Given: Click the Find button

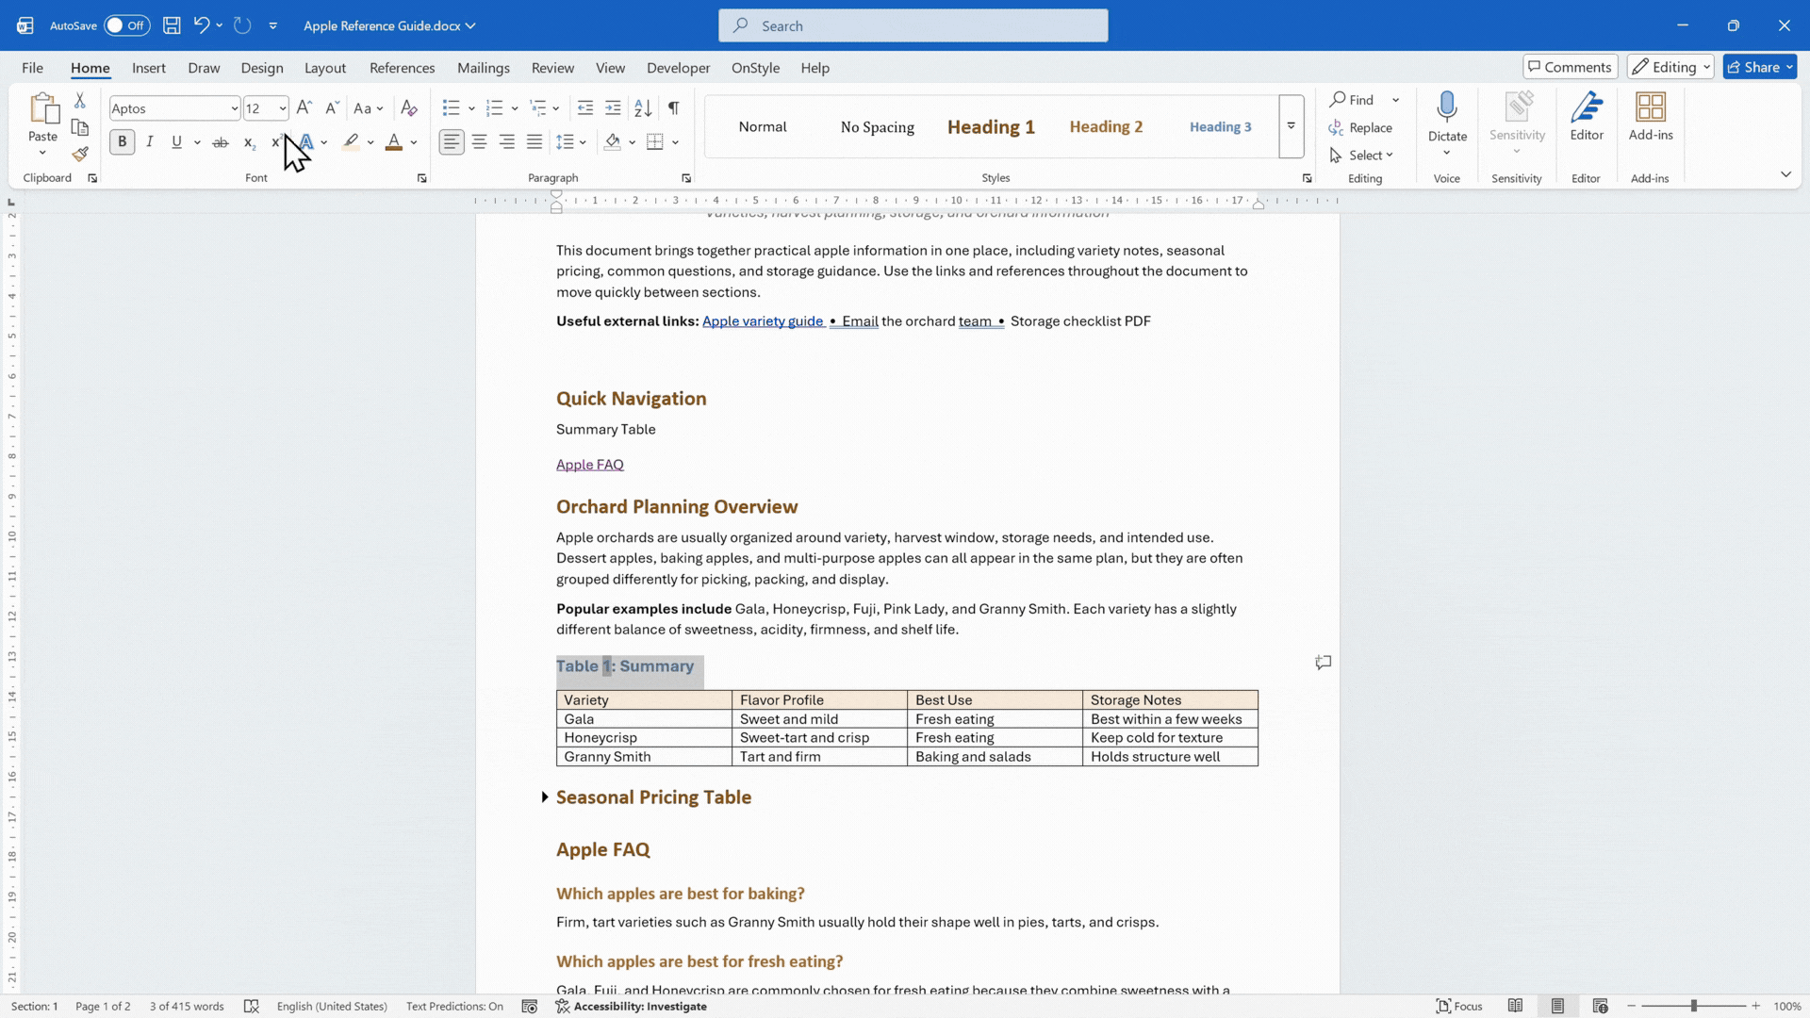Looking at the screenshot, I should [1352, 100].
